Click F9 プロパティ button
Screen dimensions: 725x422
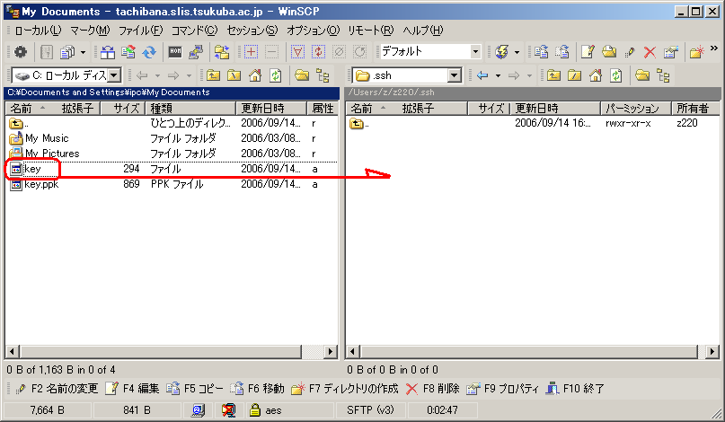click(502, 389)
